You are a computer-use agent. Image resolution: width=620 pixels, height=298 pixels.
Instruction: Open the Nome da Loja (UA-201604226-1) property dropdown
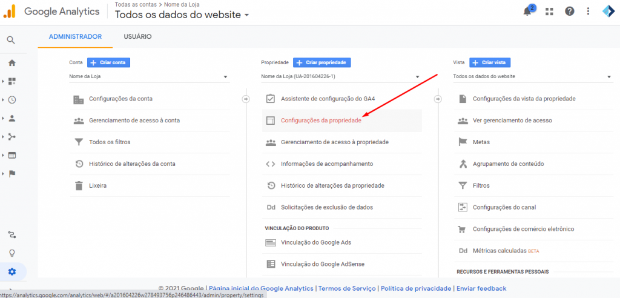[x=340, y=76]
